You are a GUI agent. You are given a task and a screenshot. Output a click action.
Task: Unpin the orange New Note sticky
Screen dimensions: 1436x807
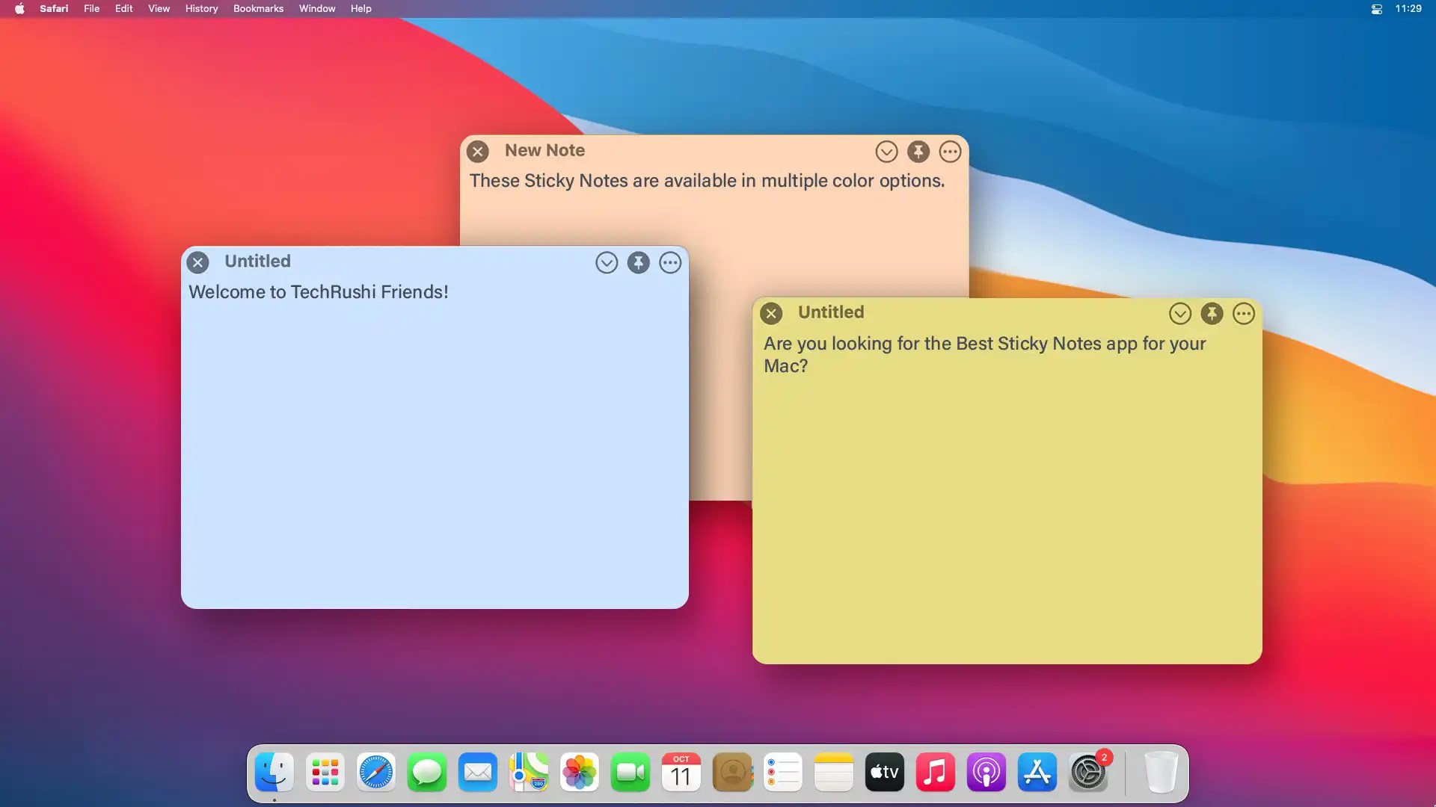tap(918, 151)
